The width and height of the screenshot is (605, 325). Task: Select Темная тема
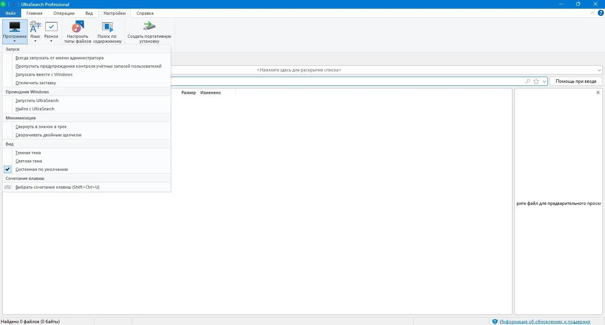click(87, 153)
